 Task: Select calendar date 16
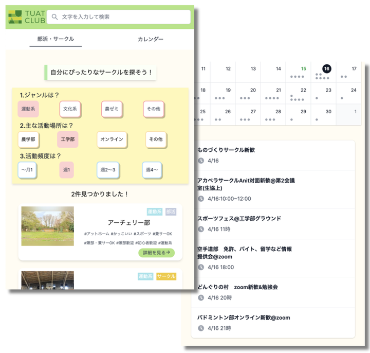click(327, 69)
